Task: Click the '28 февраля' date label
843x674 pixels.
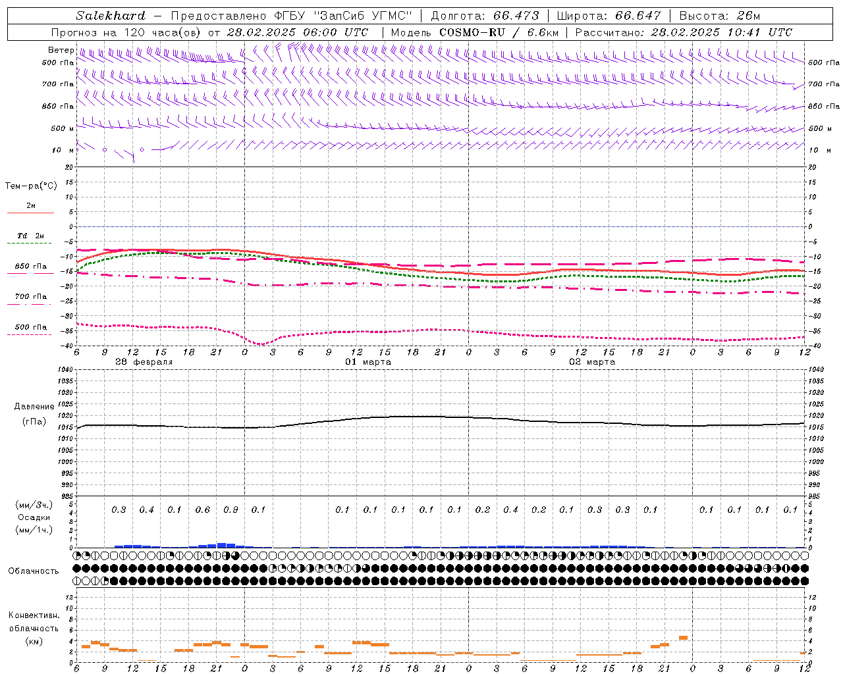Action: [x=144, y=362]
